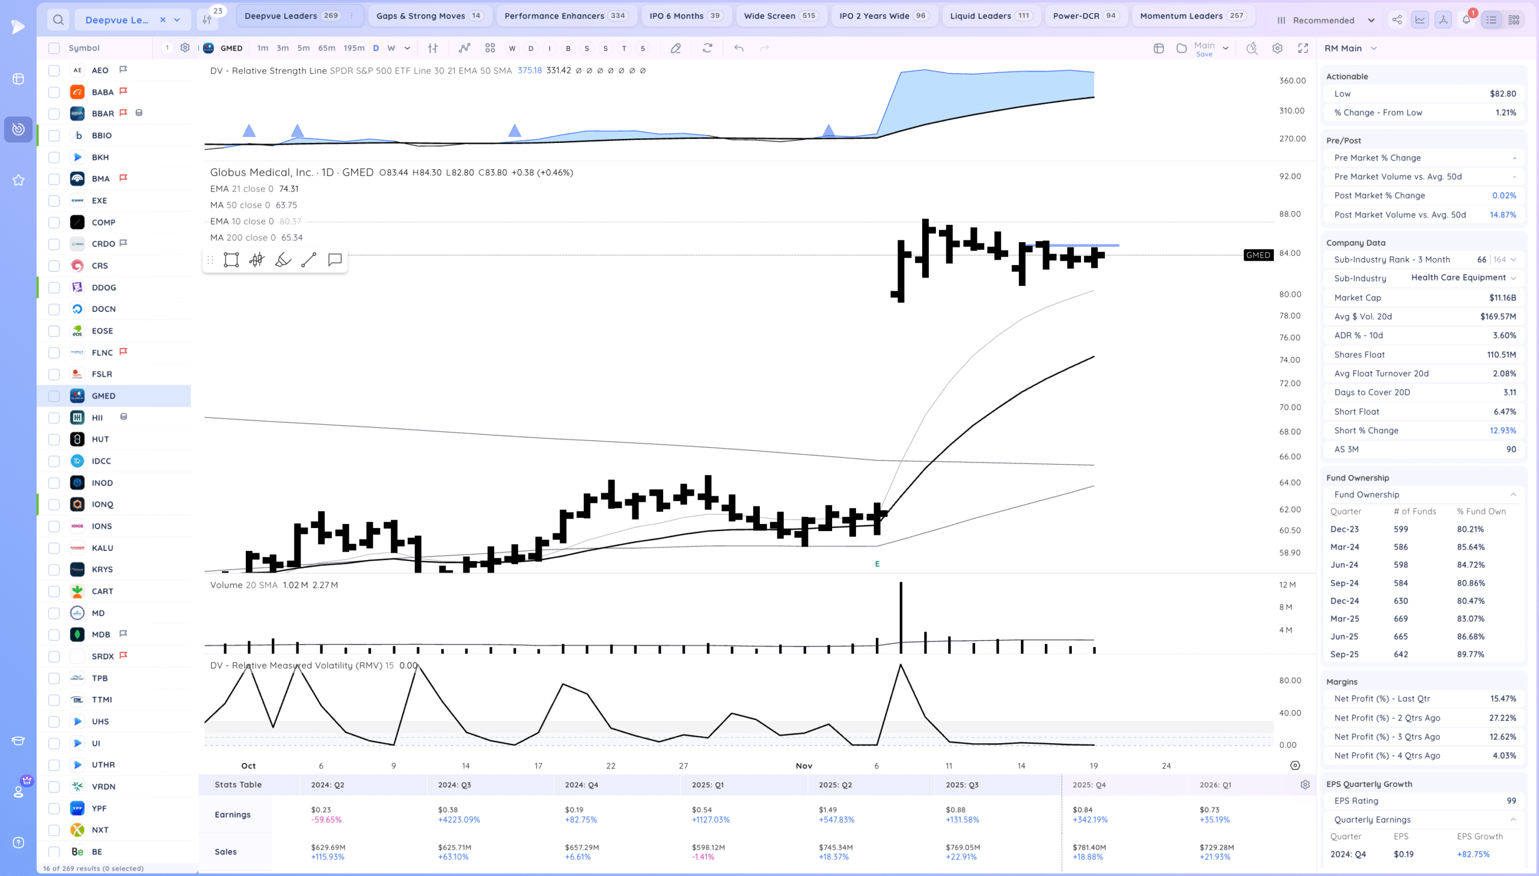Check the GMED row checkbox
This screenshot has width=1539, height=876.
pos(54,396)
